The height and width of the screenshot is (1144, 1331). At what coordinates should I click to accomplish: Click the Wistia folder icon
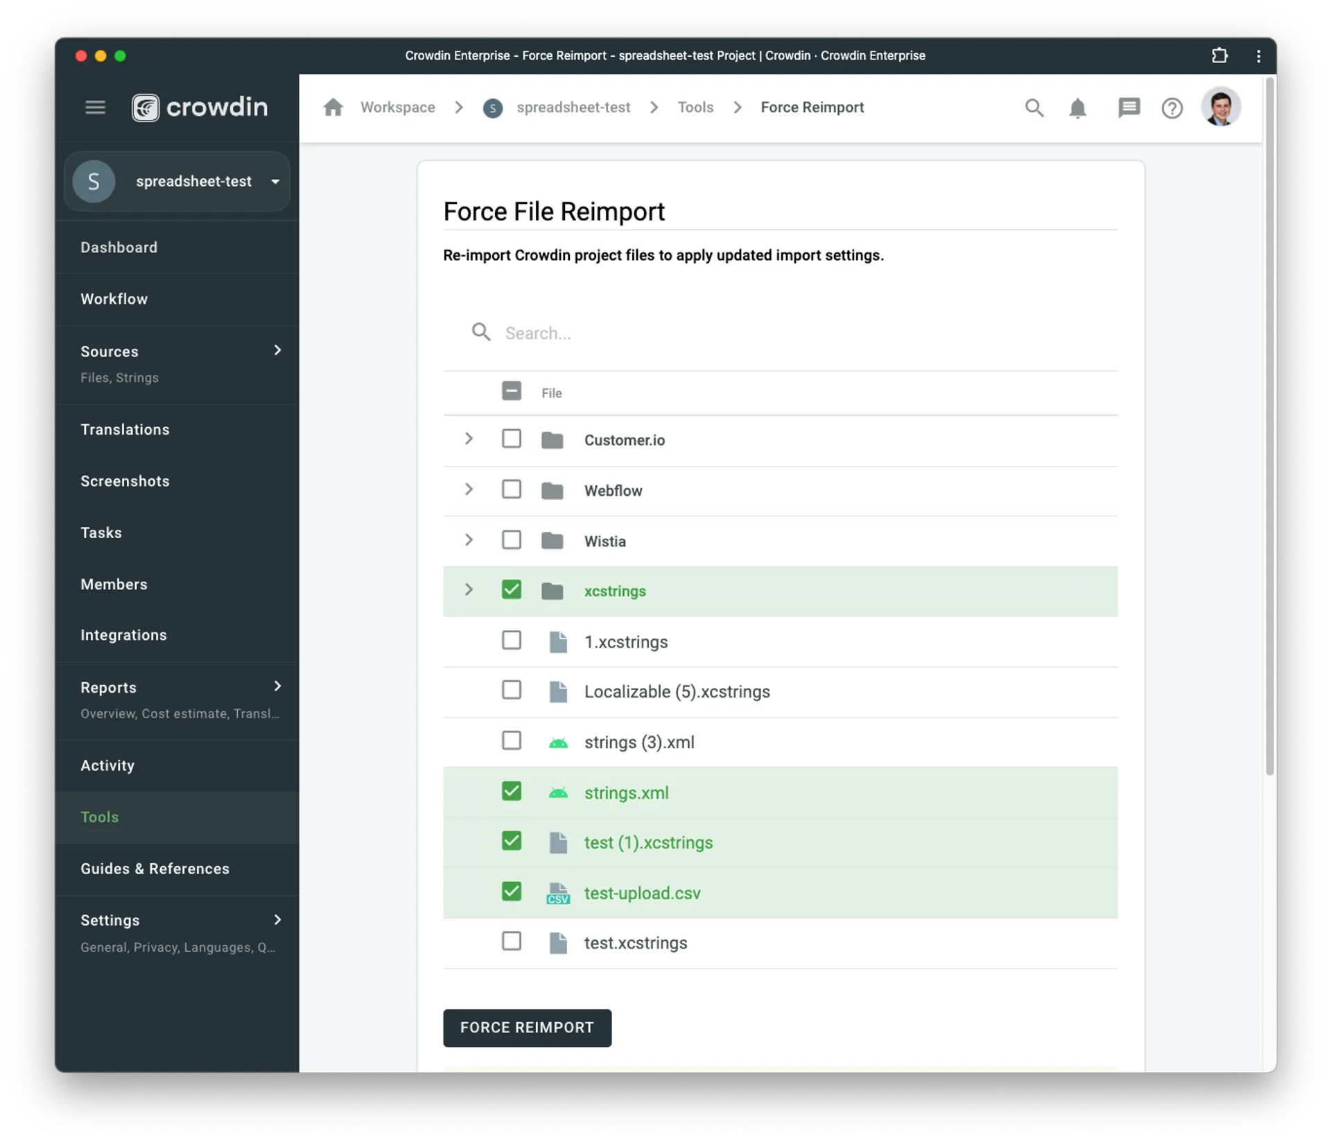tap(552, 540)
